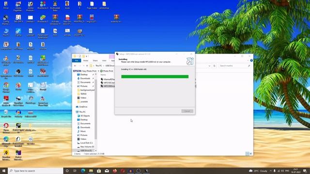Select the MFS100Client file in list

point(108,83)
